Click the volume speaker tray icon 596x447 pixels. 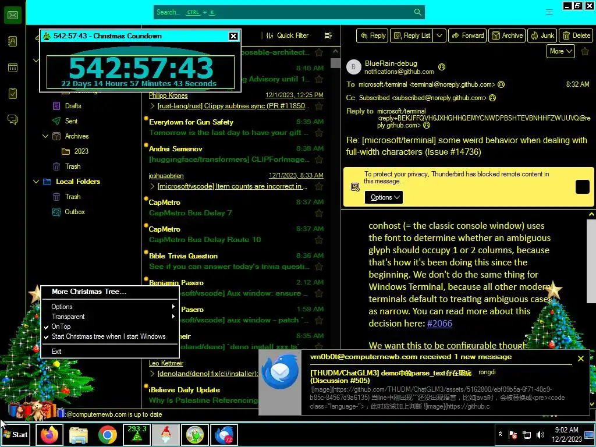coord(540,435)
